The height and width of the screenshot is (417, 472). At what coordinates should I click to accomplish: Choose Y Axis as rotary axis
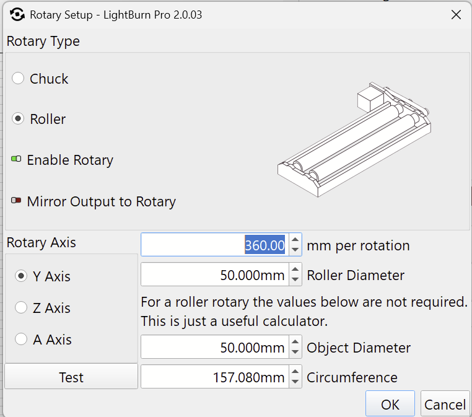(x=21, y=276)
